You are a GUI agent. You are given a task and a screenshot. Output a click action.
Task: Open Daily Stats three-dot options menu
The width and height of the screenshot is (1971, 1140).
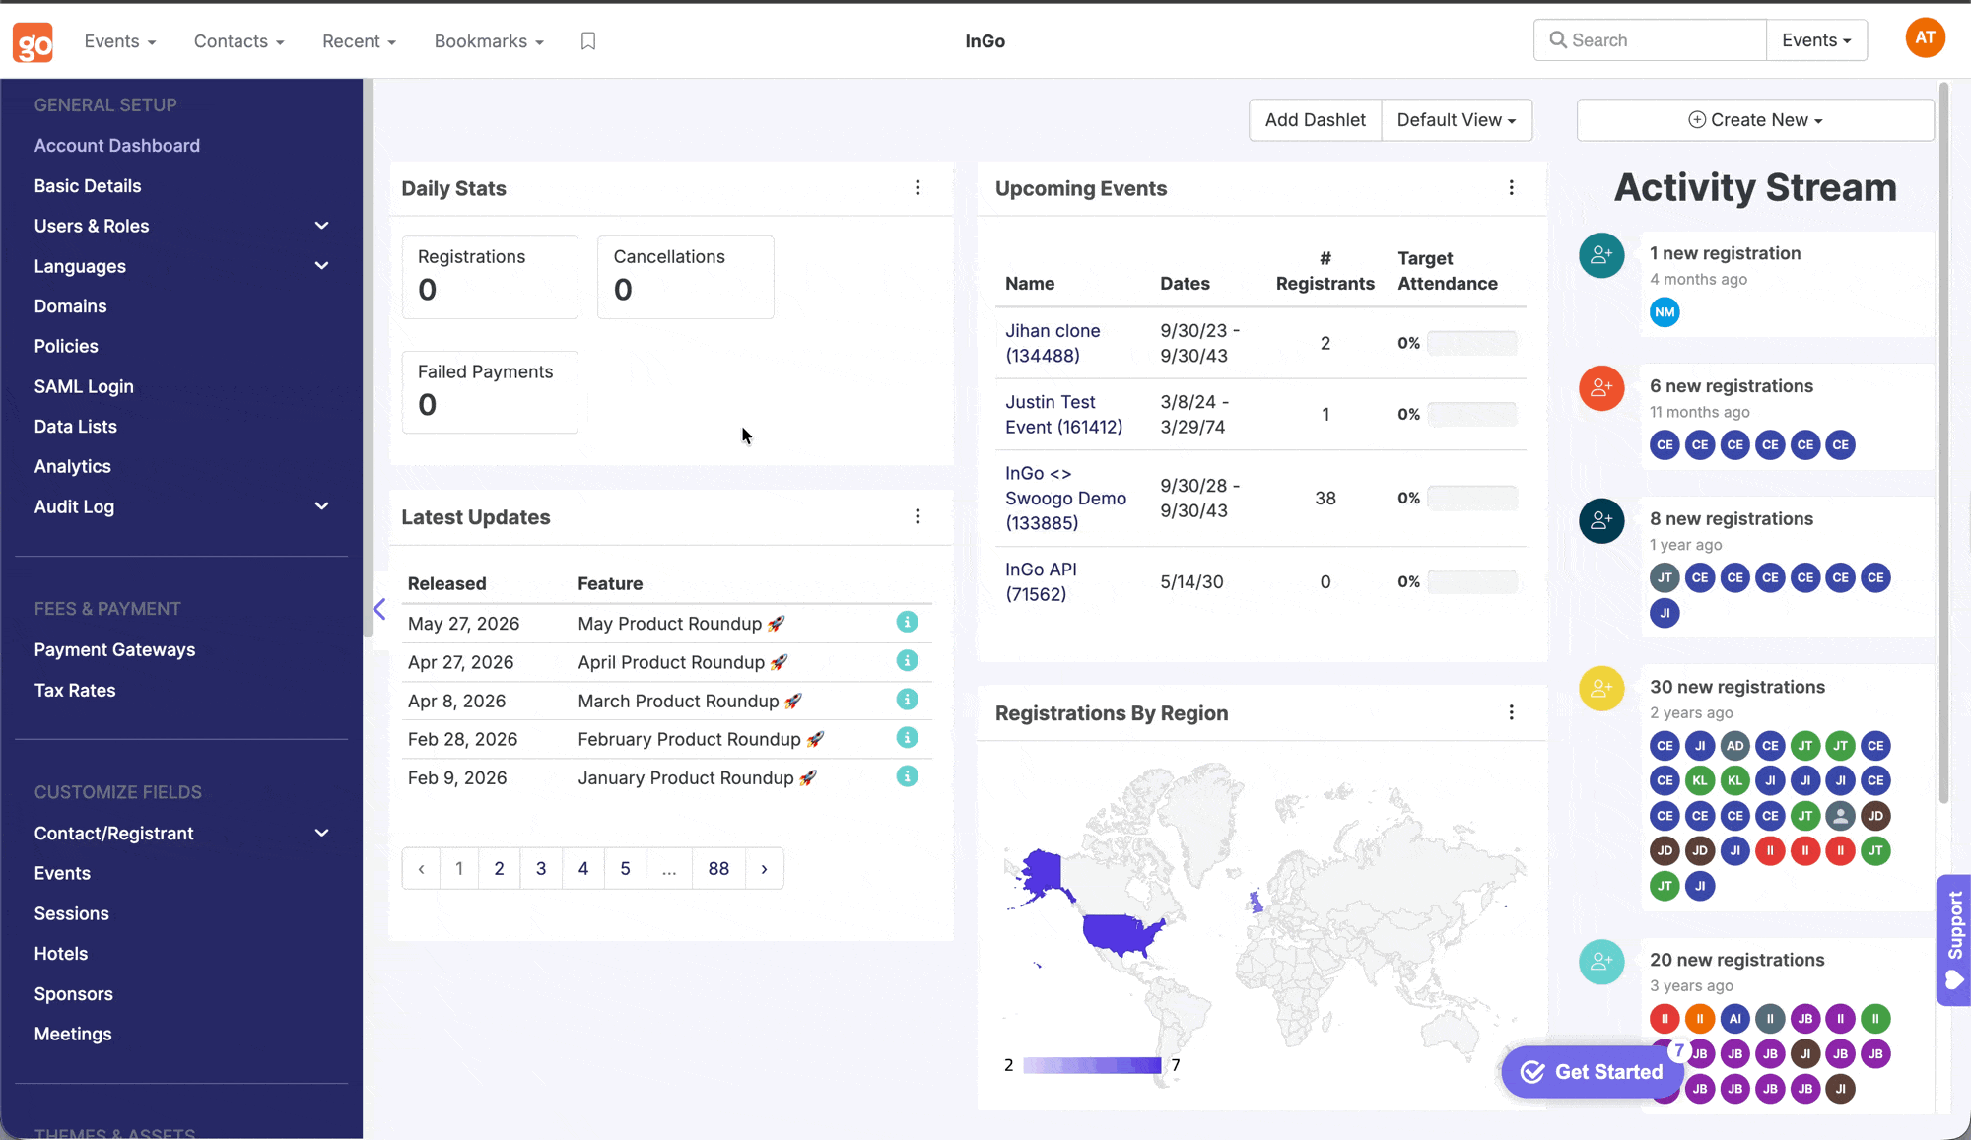tap(918, 188)
